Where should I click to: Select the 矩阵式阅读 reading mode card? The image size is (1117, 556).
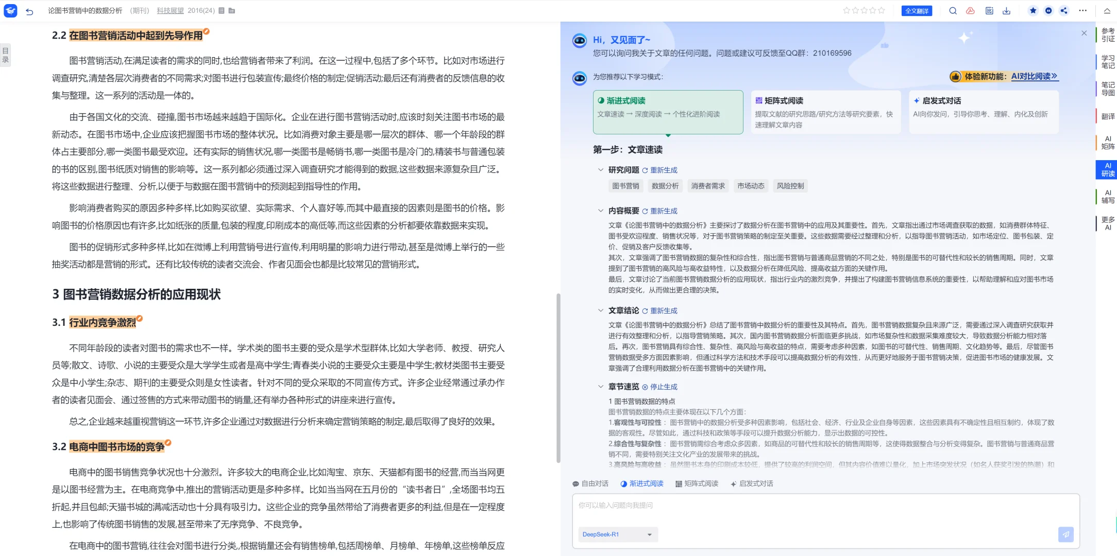coord(825,112)
